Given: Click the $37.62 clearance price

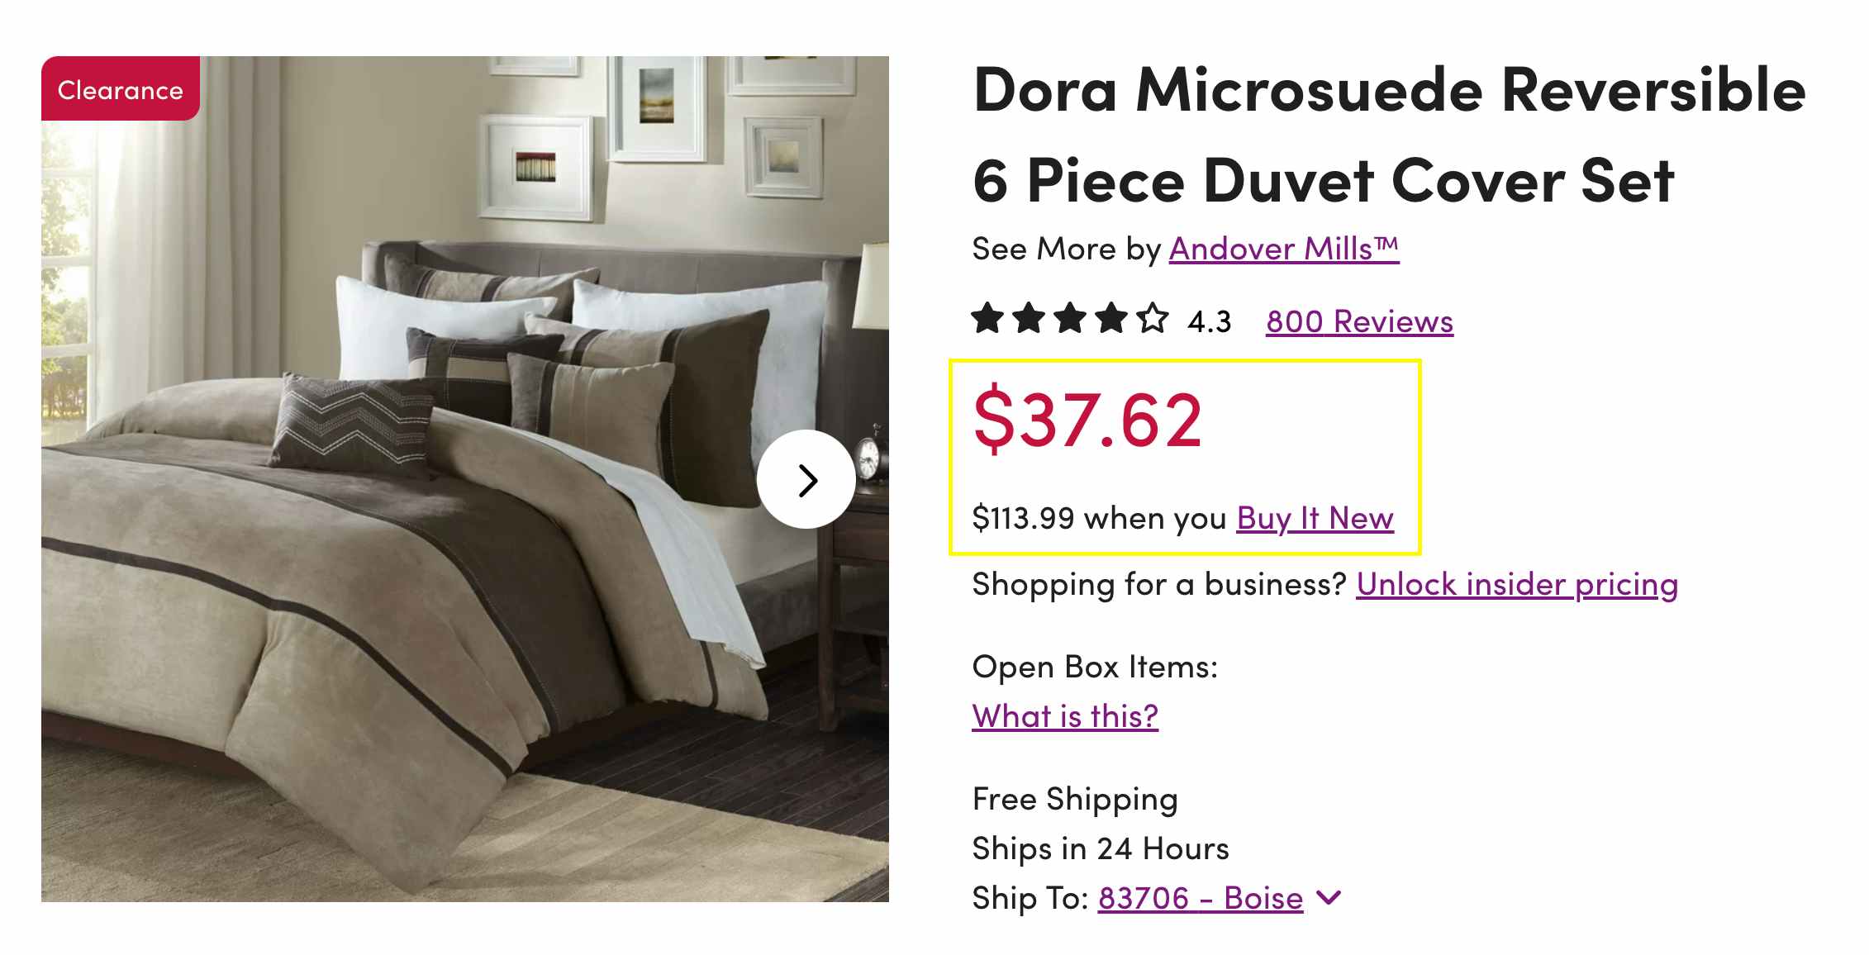Looking at the screenshot, I should (x=1087, y=420).
